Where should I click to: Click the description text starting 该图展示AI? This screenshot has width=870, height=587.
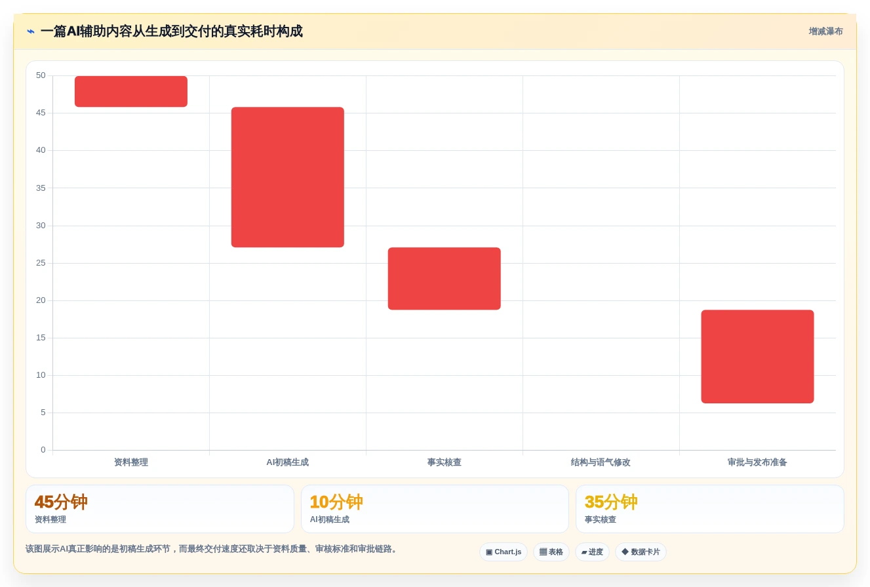coord(212,549)
